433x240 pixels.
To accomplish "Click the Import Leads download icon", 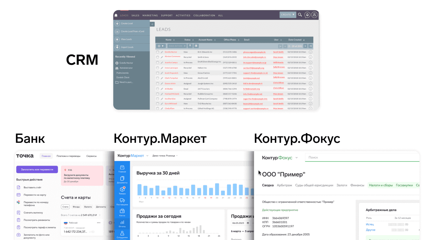I will (117, 47).
